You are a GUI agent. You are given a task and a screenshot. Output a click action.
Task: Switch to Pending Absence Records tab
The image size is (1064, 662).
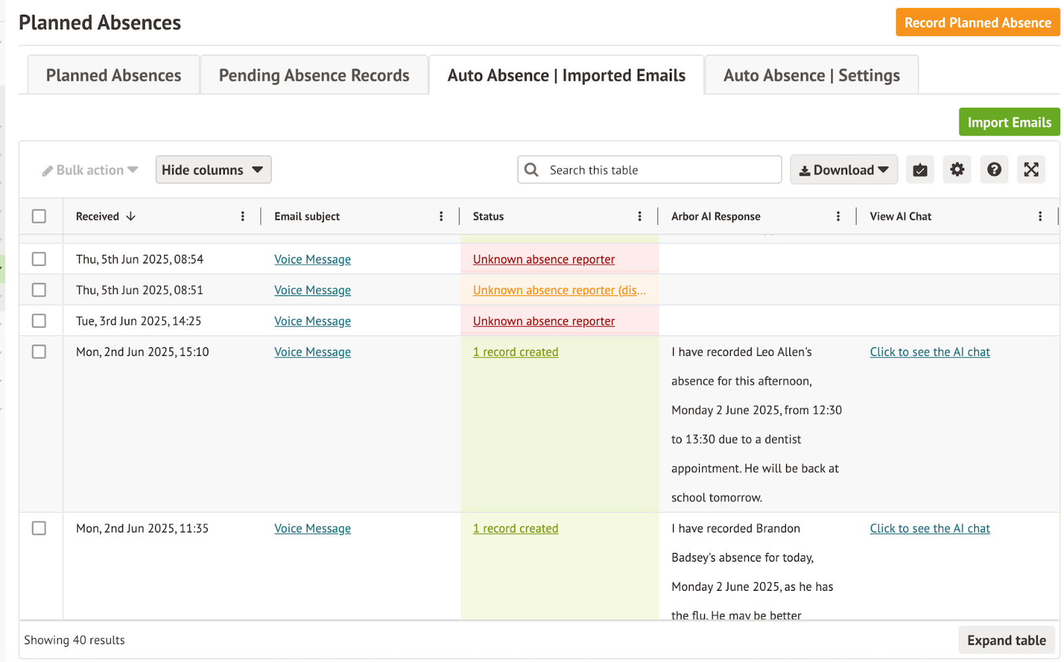314,75
